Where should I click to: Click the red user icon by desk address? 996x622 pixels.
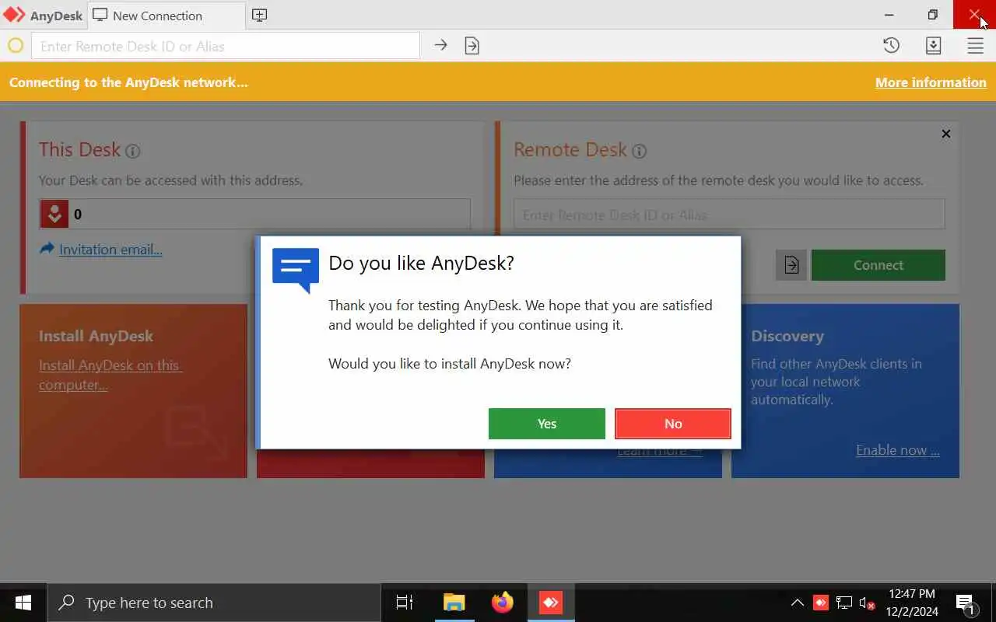pyautogui.click(x=54, y=214)
